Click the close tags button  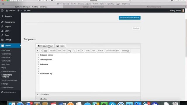click(125, 51)
